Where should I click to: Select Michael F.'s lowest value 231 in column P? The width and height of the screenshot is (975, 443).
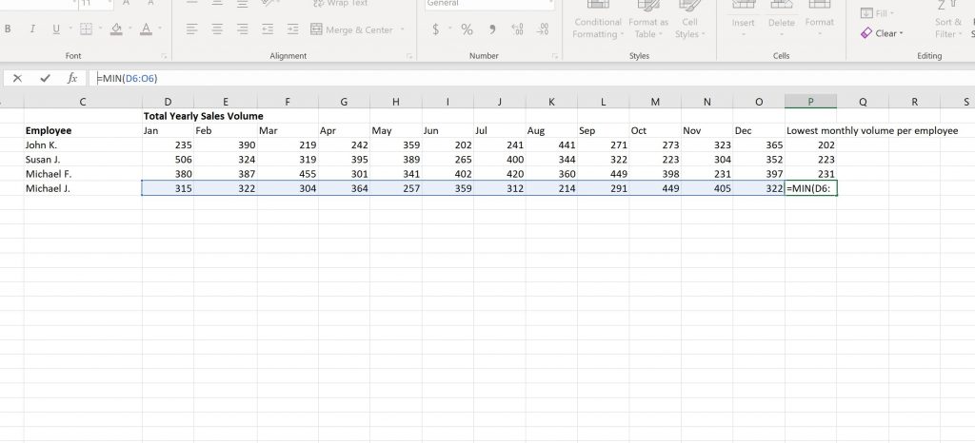[811, 174]
